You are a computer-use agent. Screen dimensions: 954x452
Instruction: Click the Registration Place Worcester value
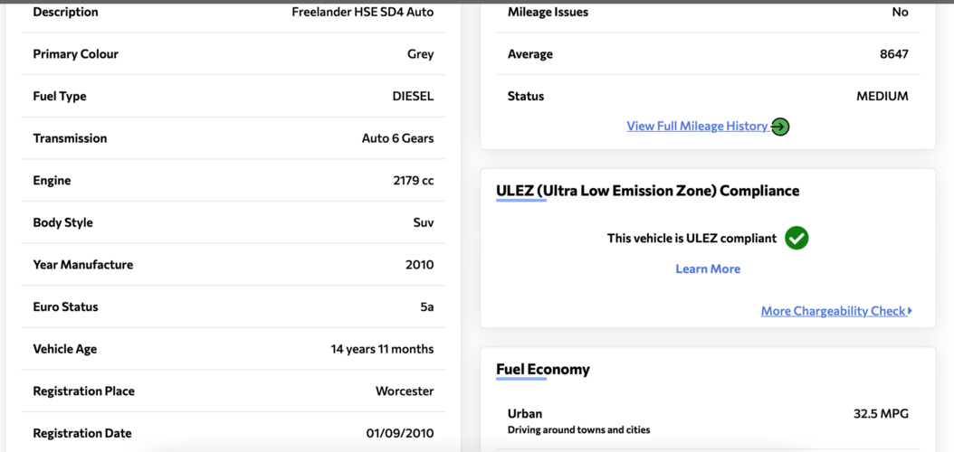pyautogui.click(x=405, y=391)
